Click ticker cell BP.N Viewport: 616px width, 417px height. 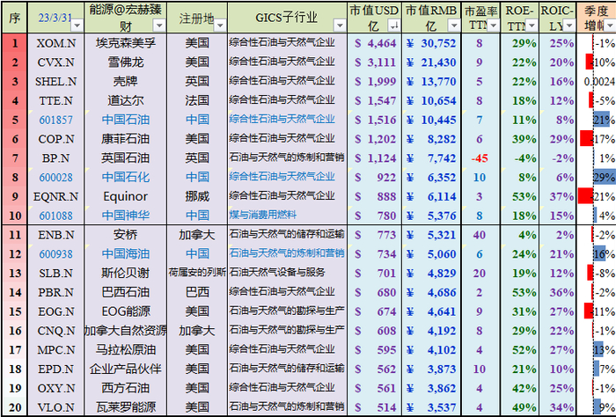55,158
